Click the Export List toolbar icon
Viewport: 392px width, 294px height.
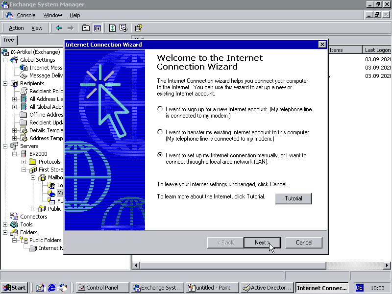pos(123,28)
